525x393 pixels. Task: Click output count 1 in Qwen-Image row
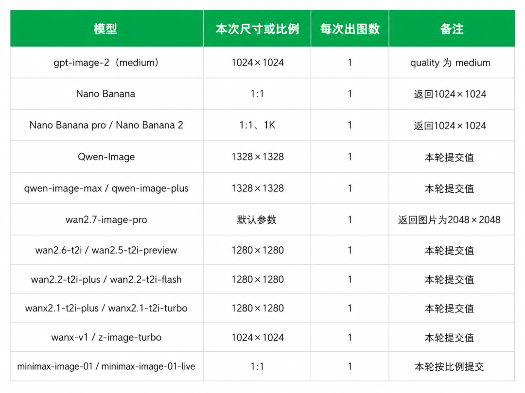pos(350,157)
